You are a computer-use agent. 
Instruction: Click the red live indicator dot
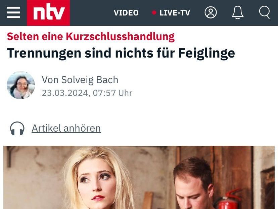(154, 12)
